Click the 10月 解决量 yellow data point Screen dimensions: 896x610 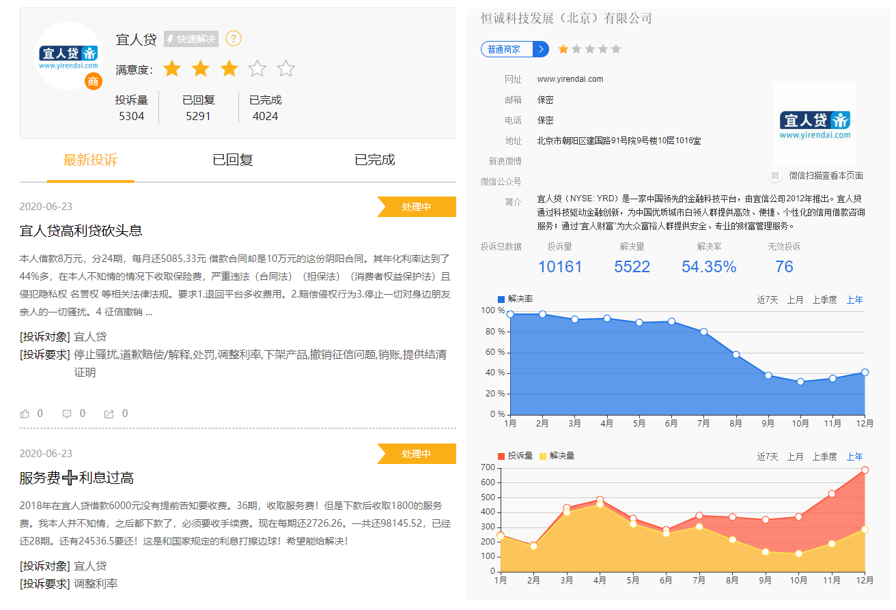pos(800,553)
